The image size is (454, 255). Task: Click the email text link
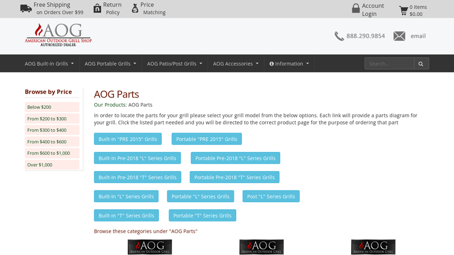tap(418, 36)
